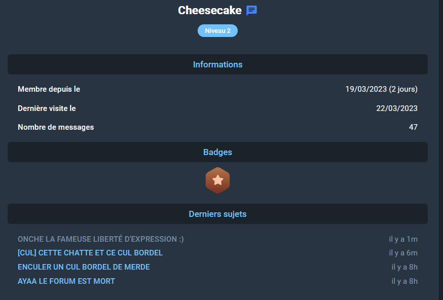Click the bronze star badge icon

coord(218,180)
